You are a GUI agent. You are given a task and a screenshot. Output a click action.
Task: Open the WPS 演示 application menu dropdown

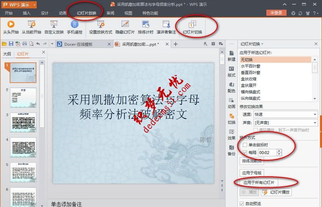35,5
